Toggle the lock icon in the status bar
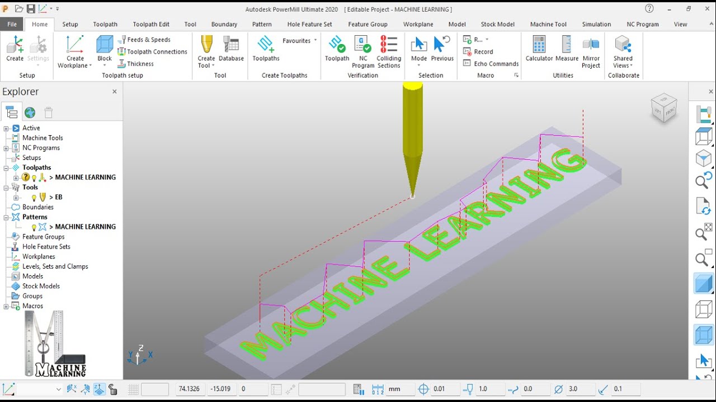 click(x=113, y=389)
